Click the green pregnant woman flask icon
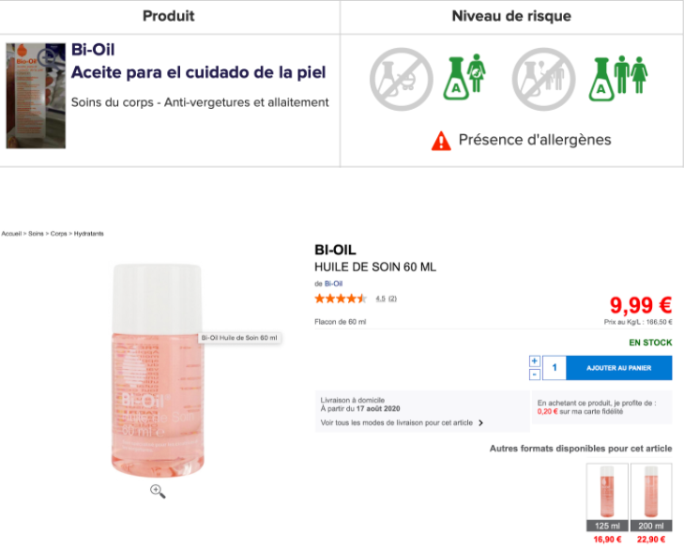Screen dimensions: 684x551 pos(464,77)
